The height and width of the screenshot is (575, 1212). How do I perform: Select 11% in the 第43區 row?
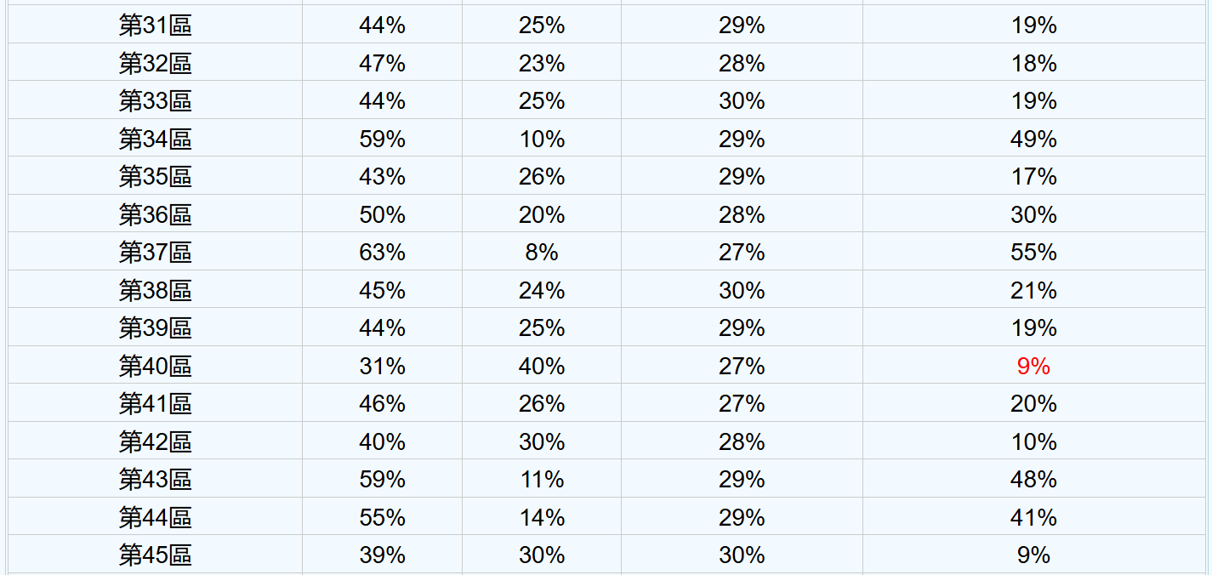[542, 480]
